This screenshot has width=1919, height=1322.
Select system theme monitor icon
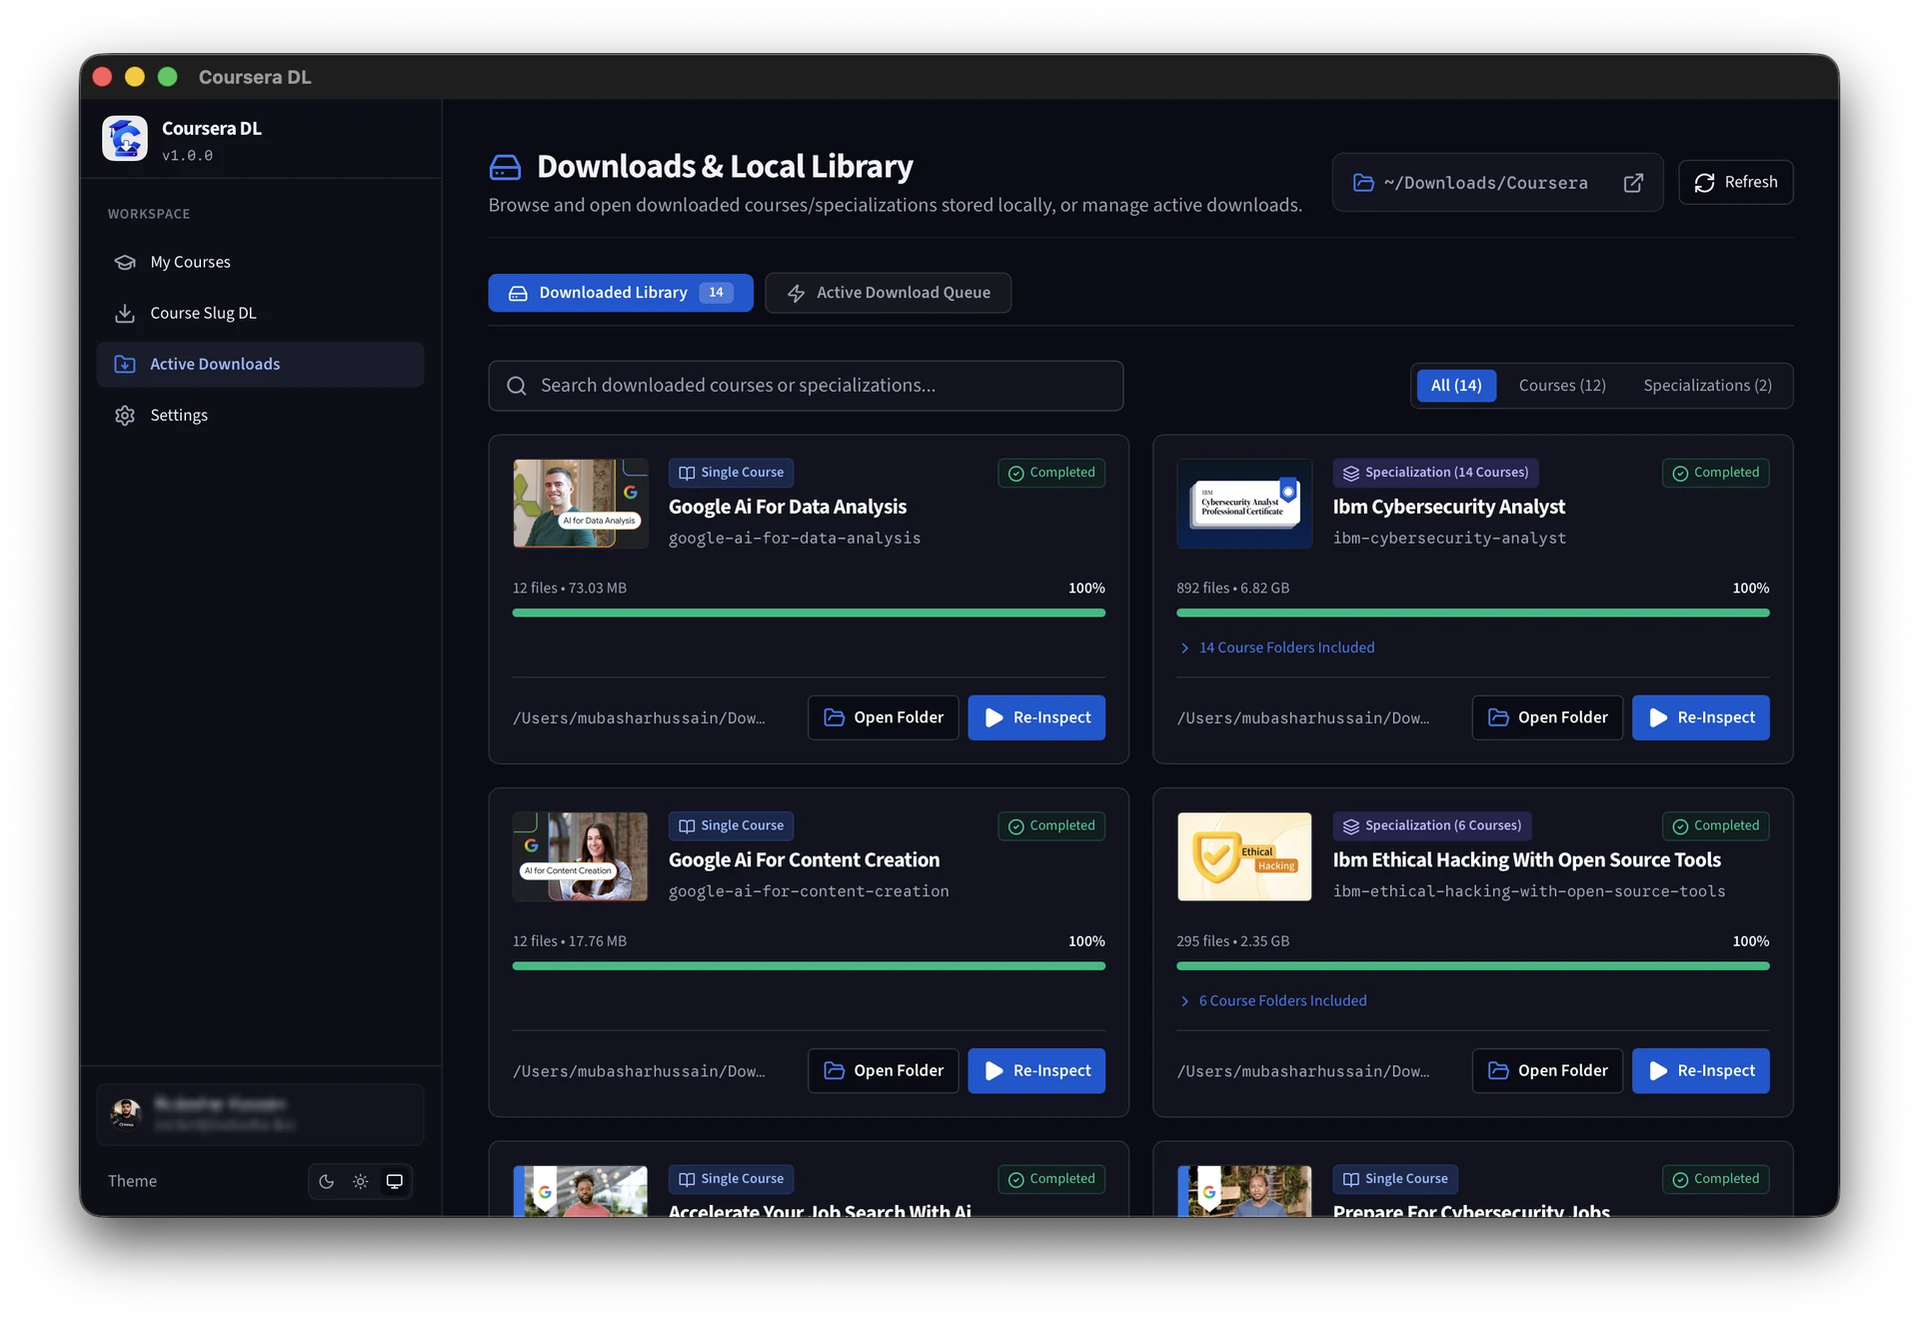395,1181
